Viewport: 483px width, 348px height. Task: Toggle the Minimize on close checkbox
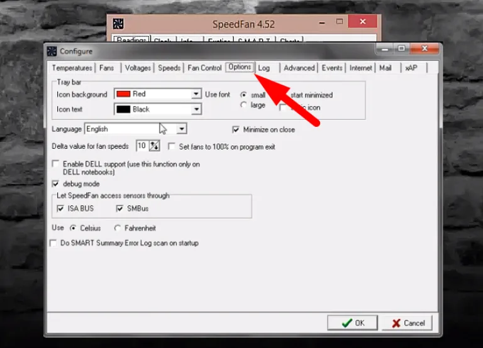point(236,129)
